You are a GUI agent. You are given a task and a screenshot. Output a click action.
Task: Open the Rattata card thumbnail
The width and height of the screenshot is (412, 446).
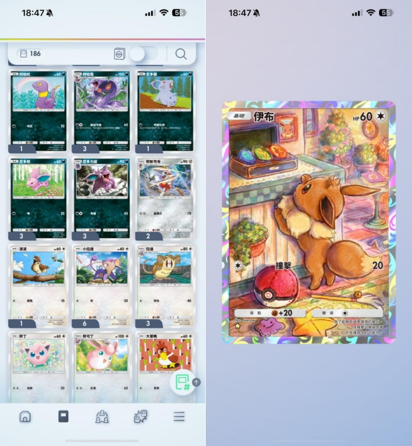pos(102,286)
